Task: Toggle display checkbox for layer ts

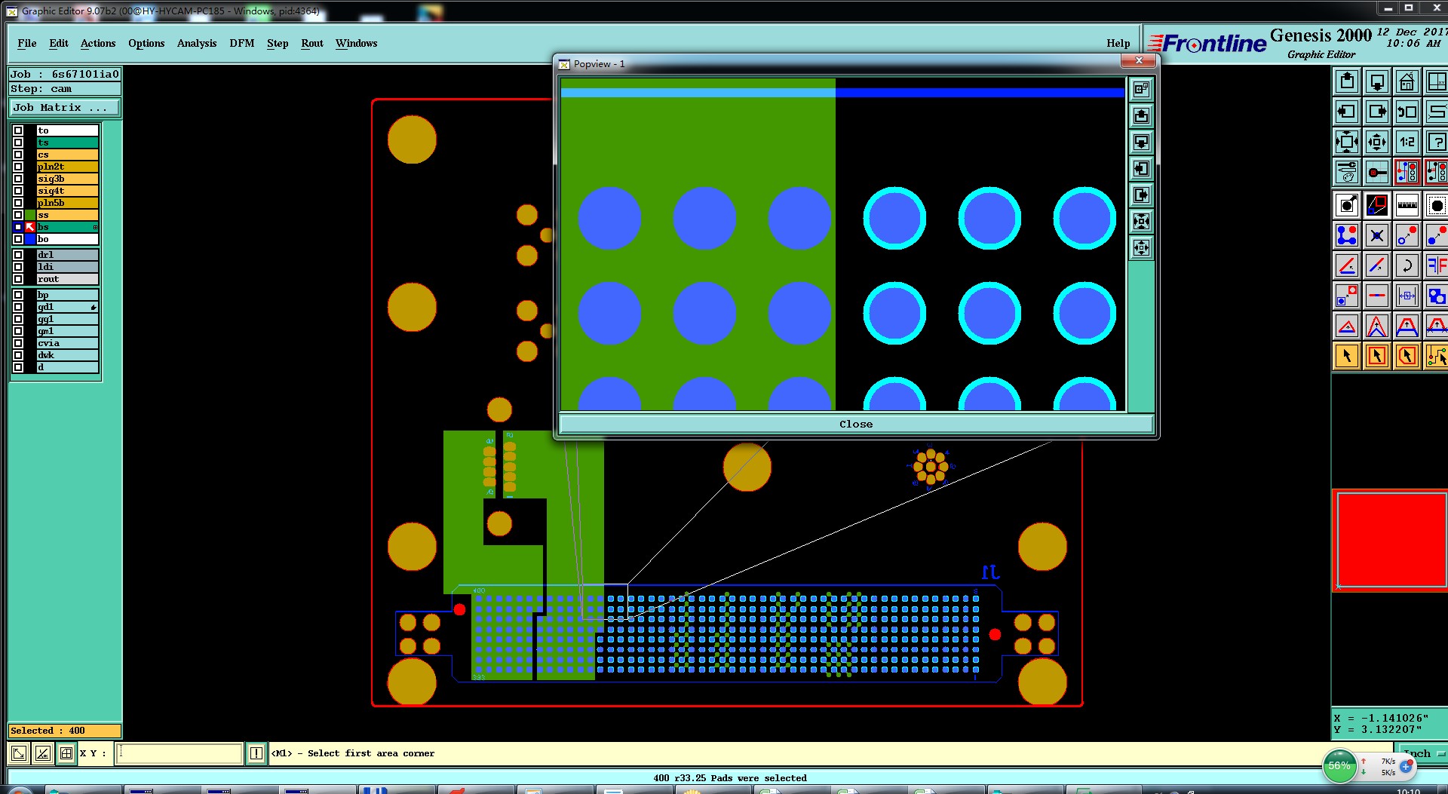Action: click(x=18, y=143)
